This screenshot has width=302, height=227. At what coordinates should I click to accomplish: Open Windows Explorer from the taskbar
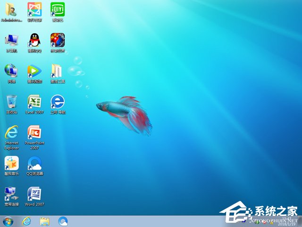click(x=45, y=221)
